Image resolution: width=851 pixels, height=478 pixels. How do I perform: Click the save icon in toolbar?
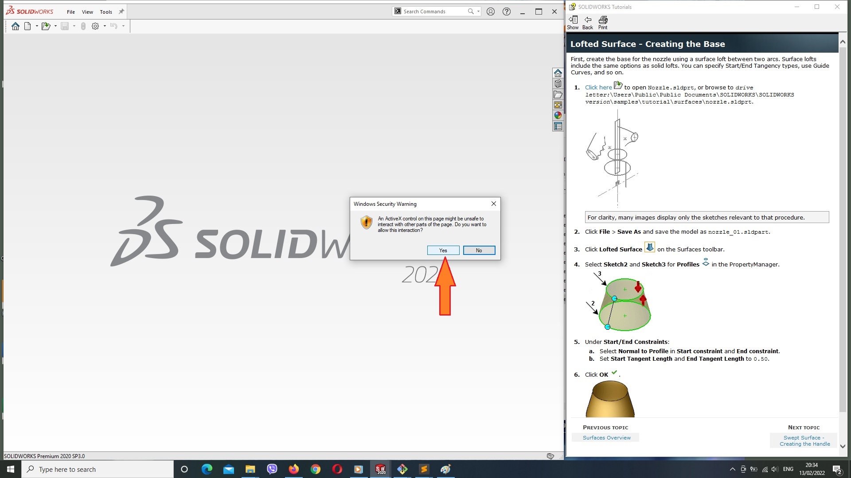[65, 26]
